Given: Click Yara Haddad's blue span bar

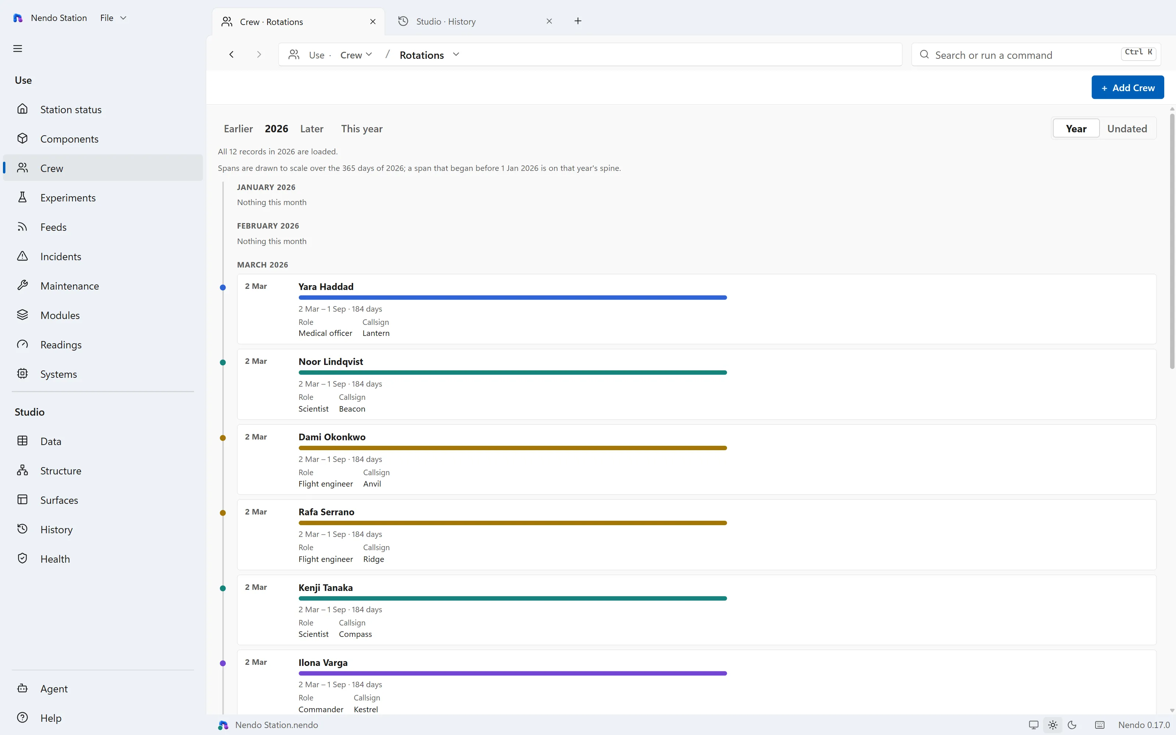Looking at the screenshot, I should click(x=513, y=298).
